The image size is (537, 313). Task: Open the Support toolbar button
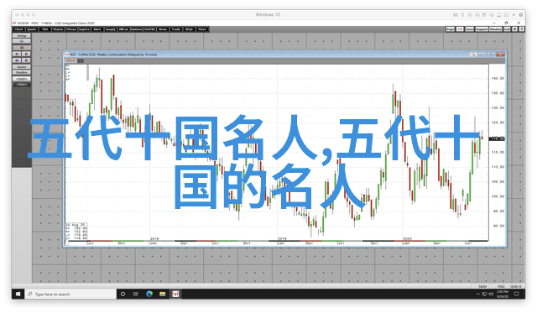(x=482, y=29)
